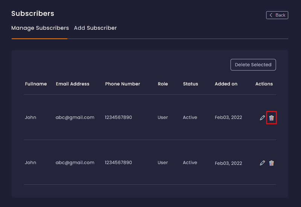The image size is (301, 207).
Task: Click the pencil edit icon in first subscriber row
Action: pos(262,118)
